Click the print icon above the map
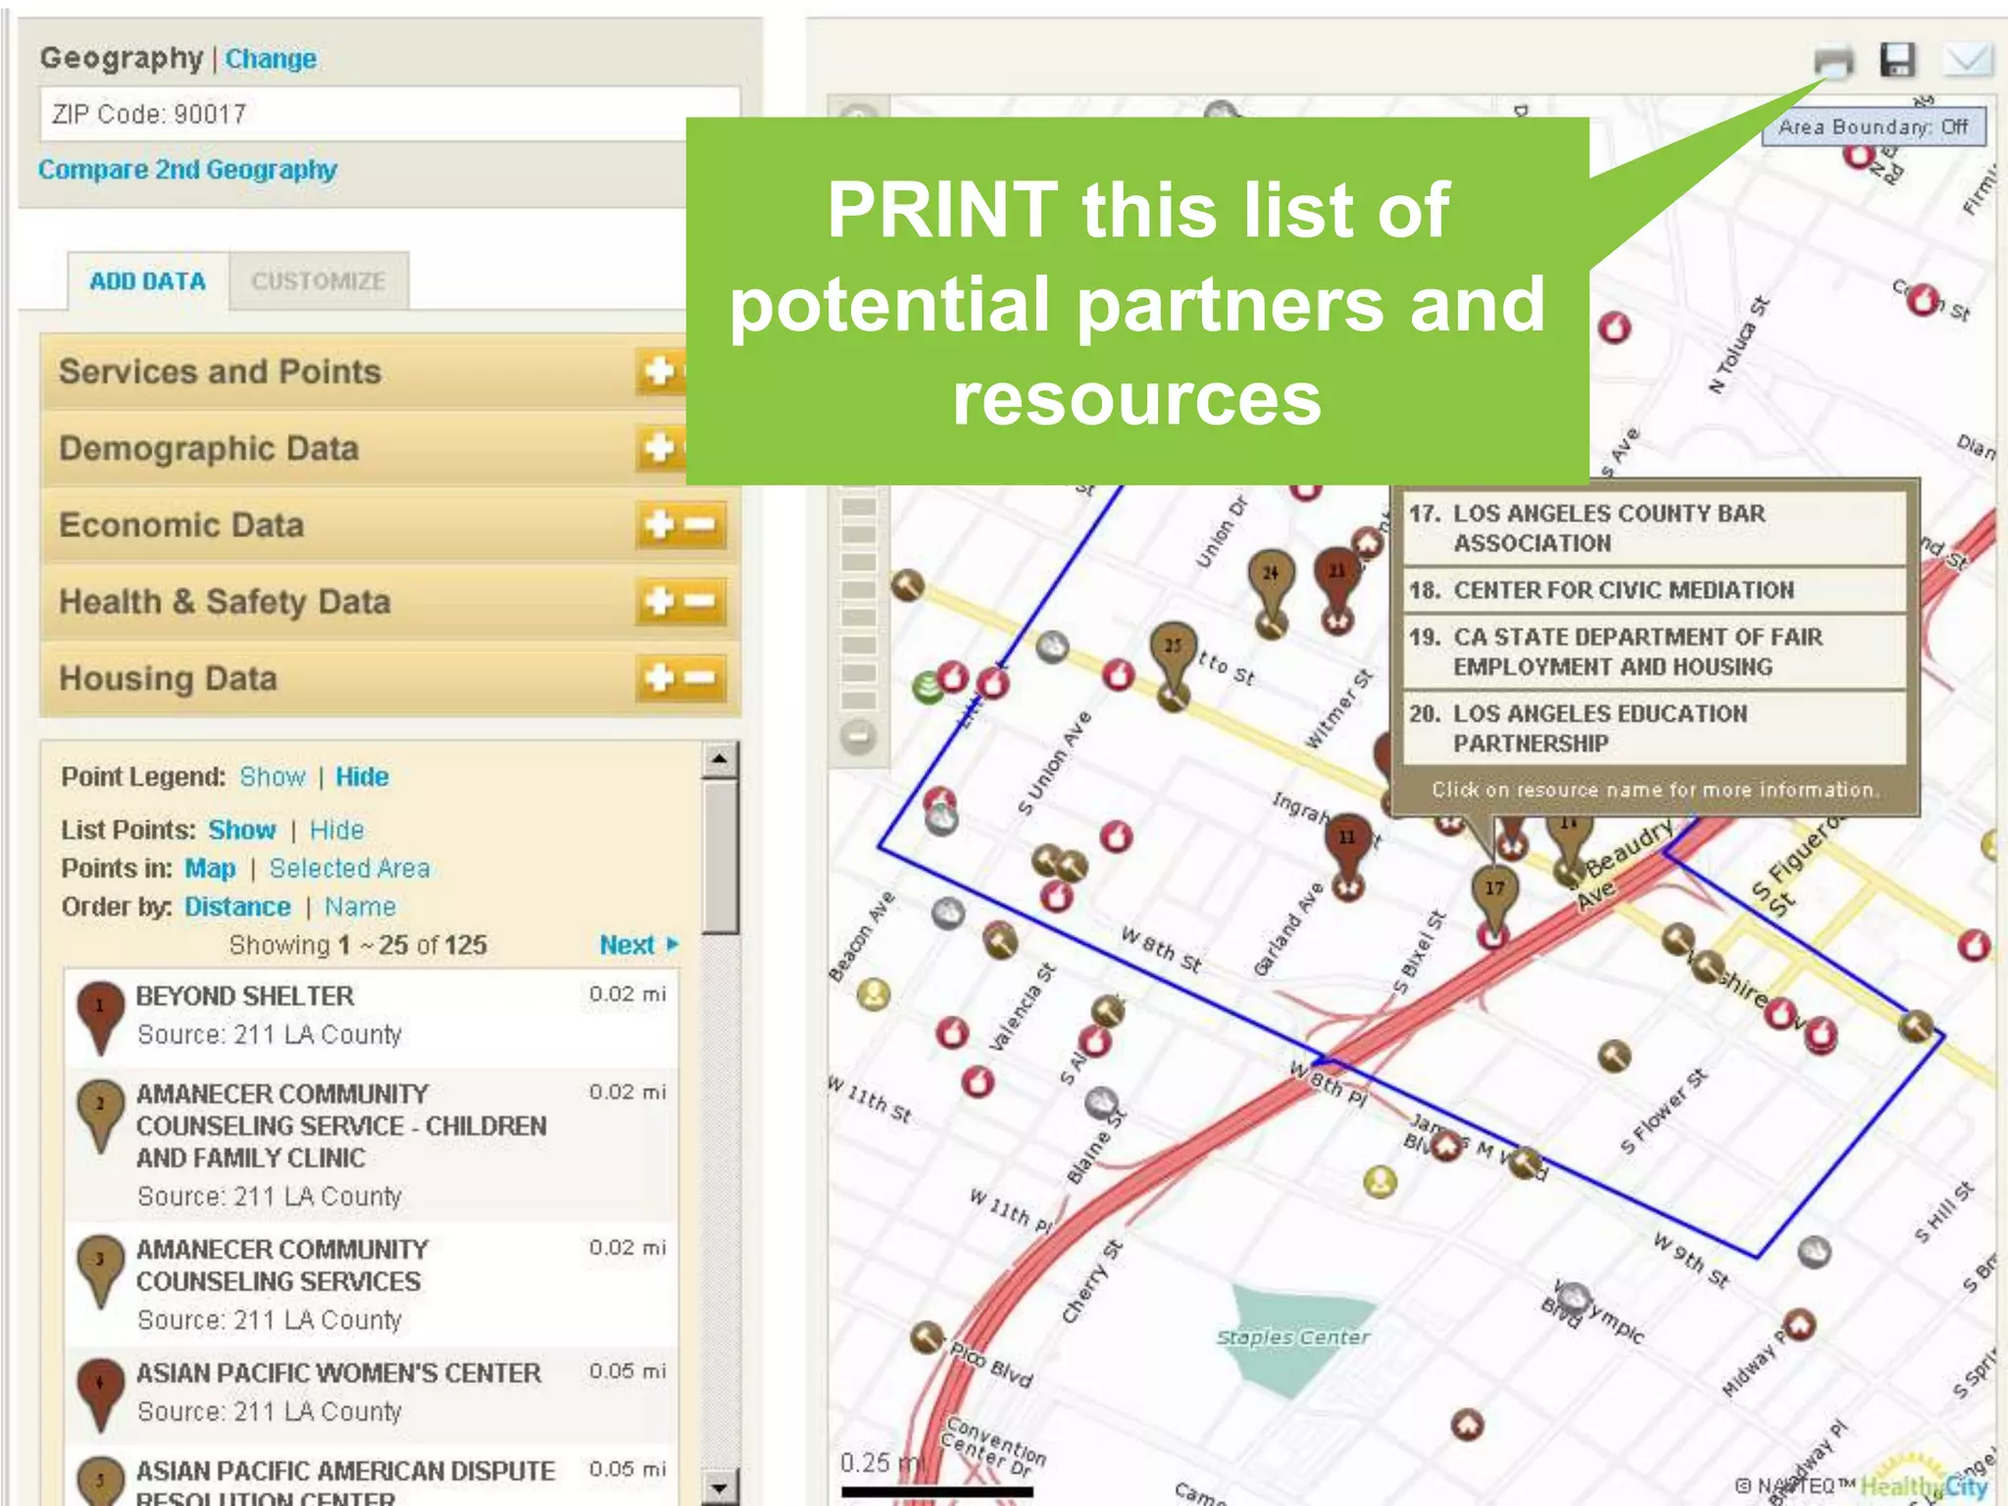 click(x=1832, y=62)
